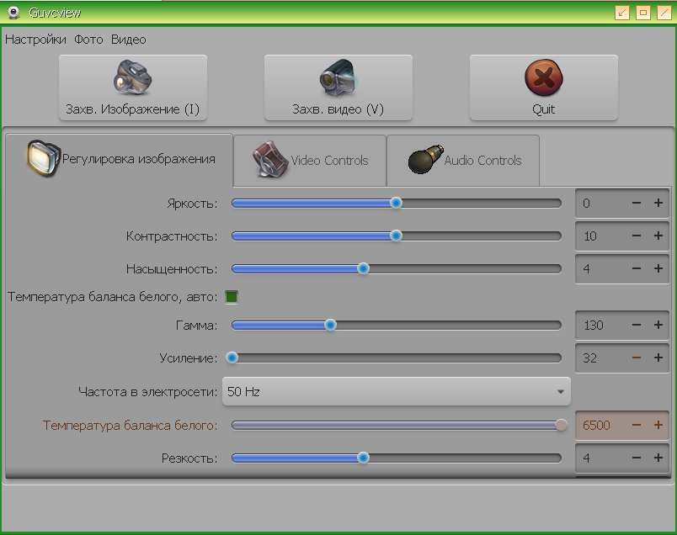
Task: Select the Регулировка изображения tab
Action: [x=120, y=159]
